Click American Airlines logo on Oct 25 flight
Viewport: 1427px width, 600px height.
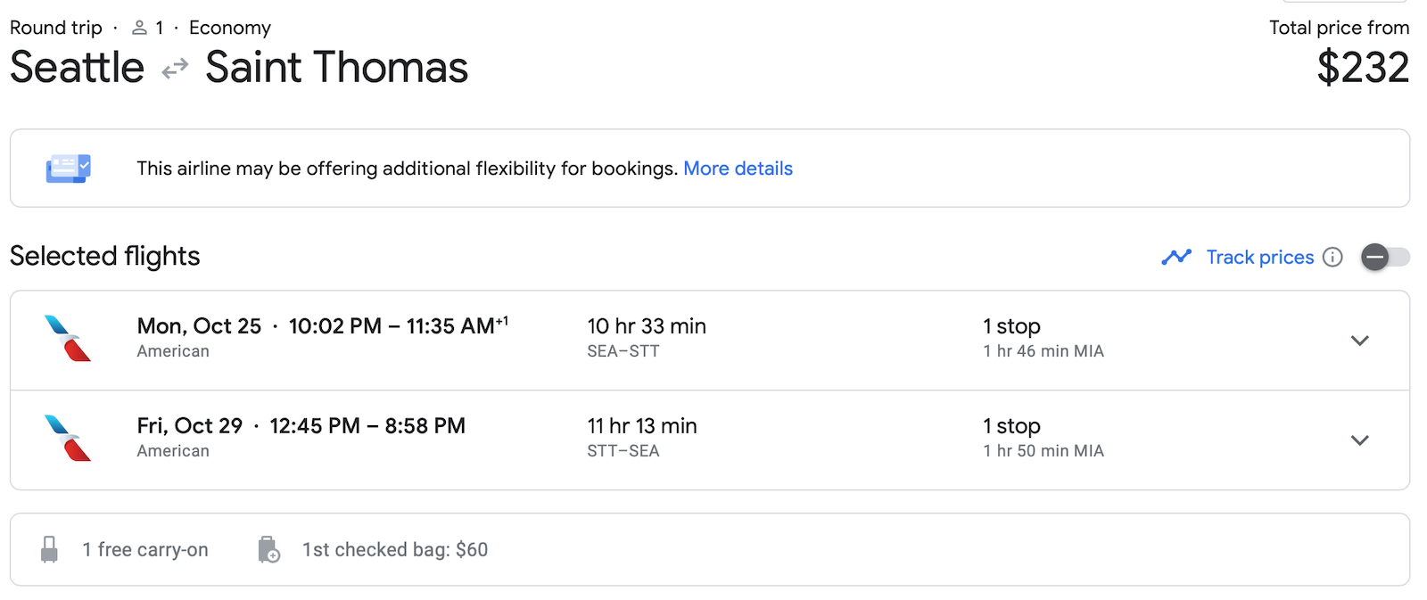pos(68,339)
